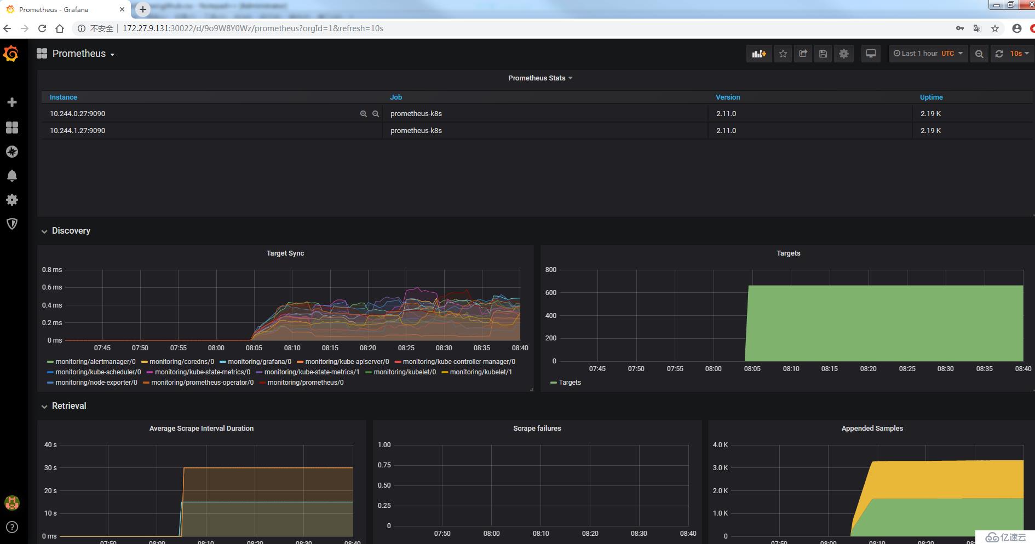Viewport: 1035px width, 544px height.
Task: Click the time range zoom out icon
Action: (979, 54)
